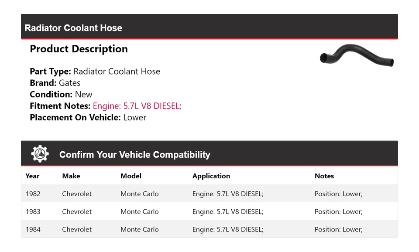Select the 1983 row year cell

(33, 212)
